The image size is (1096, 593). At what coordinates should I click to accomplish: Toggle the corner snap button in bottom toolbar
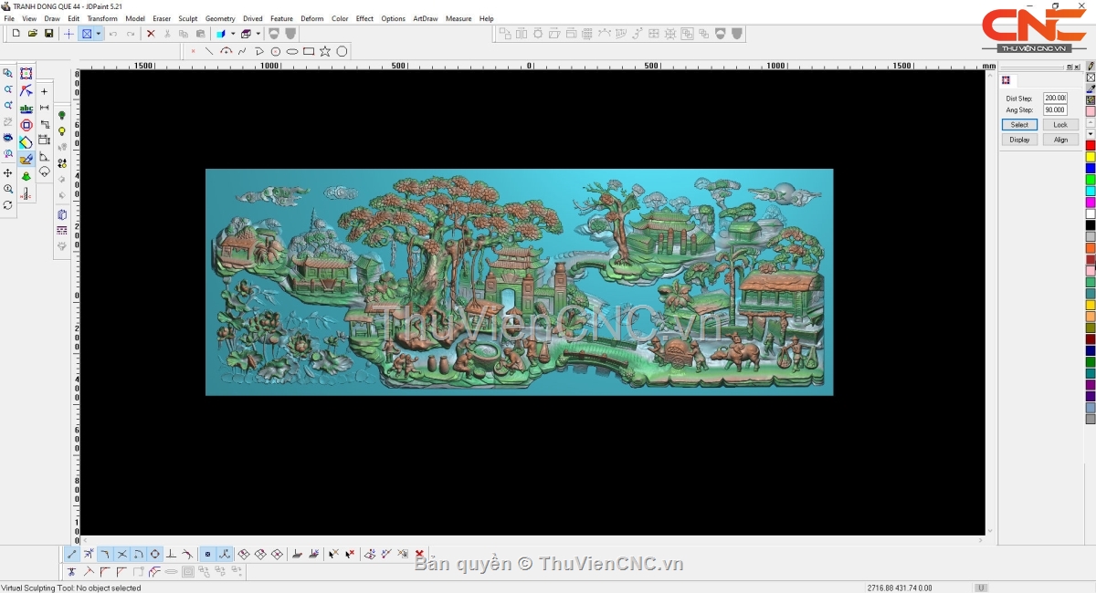pyautogui.click(x=106, y=554)
